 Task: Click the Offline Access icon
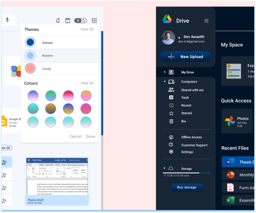tap(171, 137)
